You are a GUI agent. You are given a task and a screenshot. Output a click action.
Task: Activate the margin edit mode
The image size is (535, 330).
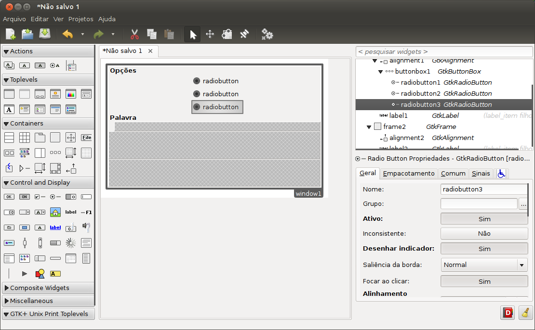227,34
